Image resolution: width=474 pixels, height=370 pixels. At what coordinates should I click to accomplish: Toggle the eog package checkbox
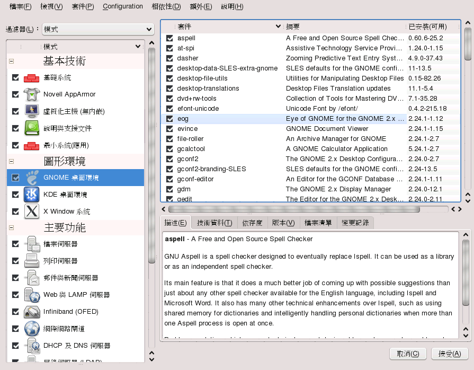click(x=169, y=119)
